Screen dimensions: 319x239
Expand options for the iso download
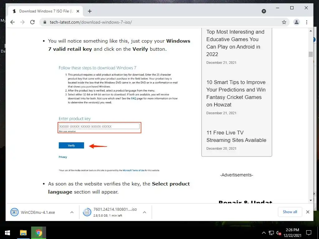145,212
